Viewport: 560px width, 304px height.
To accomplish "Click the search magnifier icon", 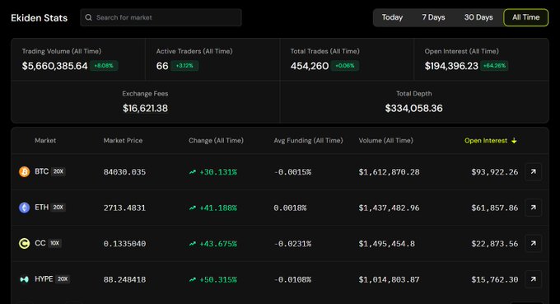I will pyautogui.click(x=89, y=17).
